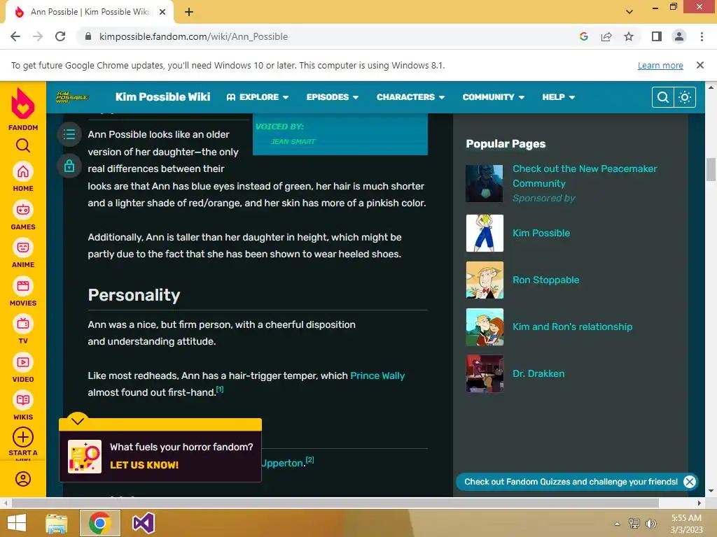The image size is (717, 537).
Task: Open the Kim Possible popular page link
Action: click(541, 233)
